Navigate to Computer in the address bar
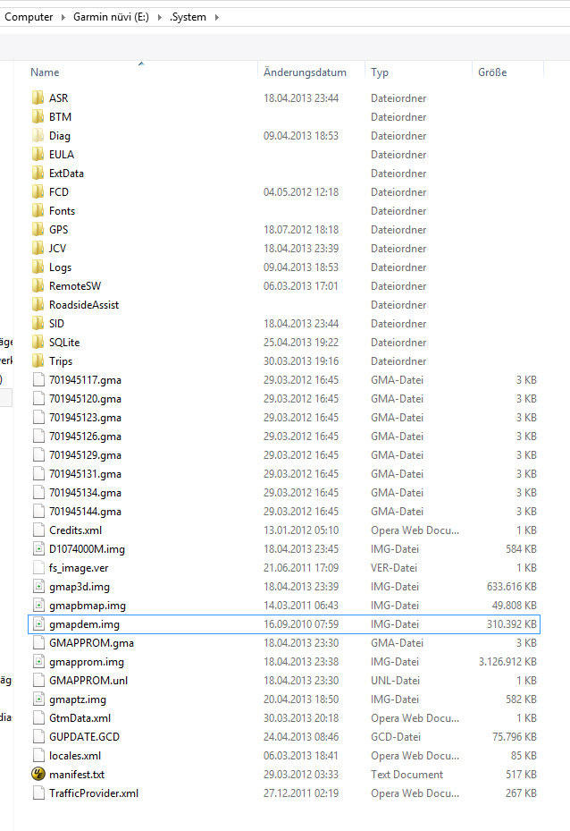The height and width of the screenshot is (831, 570). pyautogui.click(x=29, y=17)
